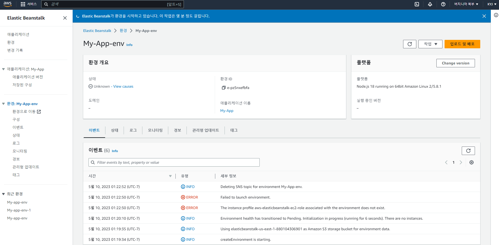Switch to the 로그 tab
499x245 pixels.
133,130
